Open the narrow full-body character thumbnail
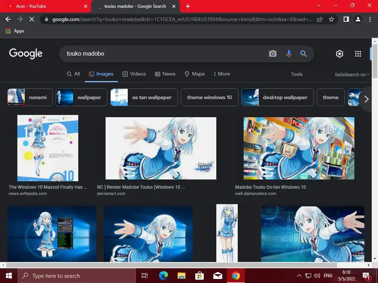378x283 pixels. [227, 233]
